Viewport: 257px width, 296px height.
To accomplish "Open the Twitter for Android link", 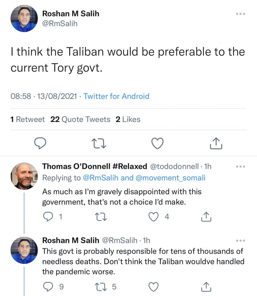I will coord(116,96).
